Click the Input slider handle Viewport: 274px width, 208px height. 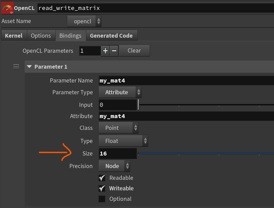(138, 105)
